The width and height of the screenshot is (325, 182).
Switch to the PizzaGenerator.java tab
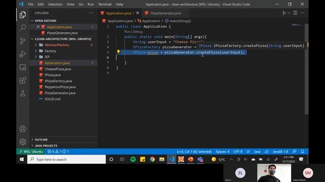(x=165, y=13)
